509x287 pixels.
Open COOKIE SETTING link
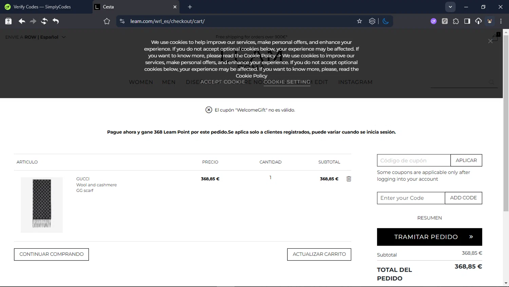coord(287,82)
